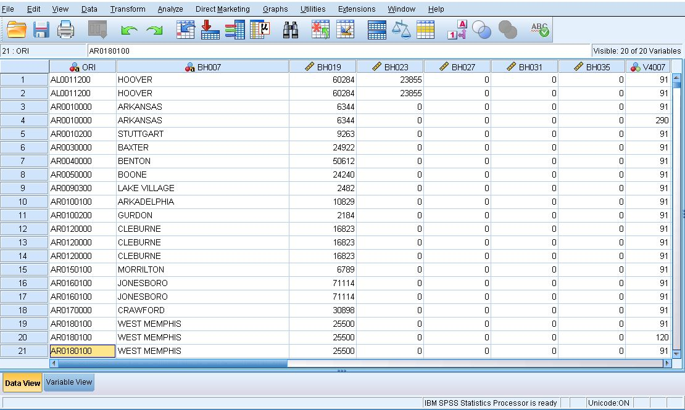Save the dataset with the floppy disk icon

[41, 30]
